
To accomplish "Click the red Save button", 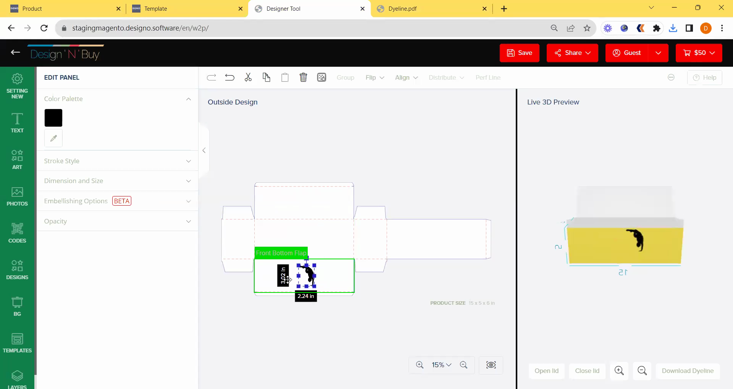I will (x=519, y=53).
